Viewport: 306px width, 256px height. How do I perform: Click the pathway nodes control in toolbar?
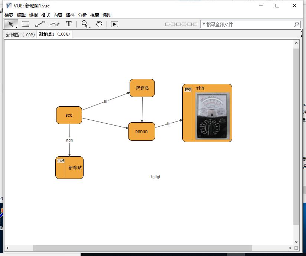tap(181, 24)
